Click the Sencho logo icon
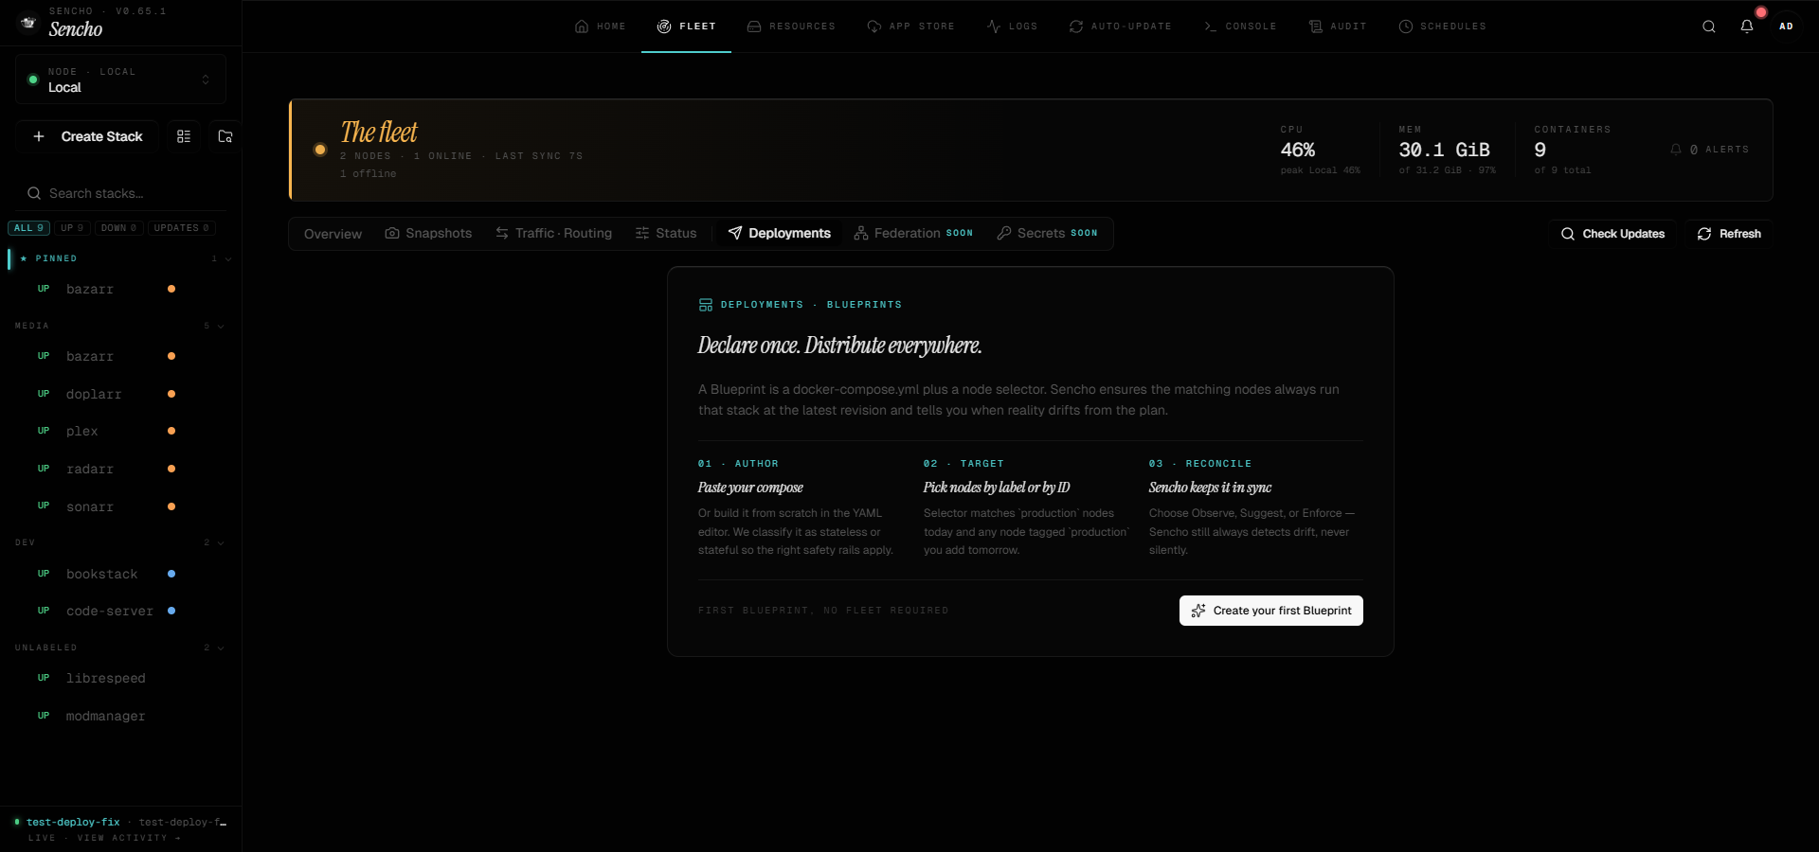 pos(28,23)
